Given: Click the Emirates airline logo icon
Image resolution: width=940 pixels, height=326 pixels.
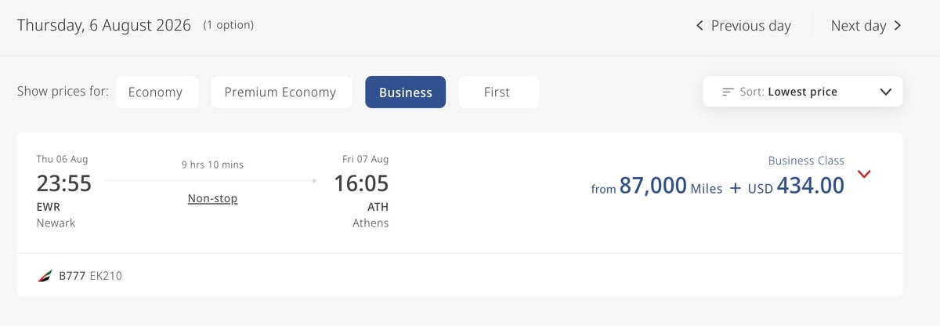Looking at the screenshot, I should 45,276.
